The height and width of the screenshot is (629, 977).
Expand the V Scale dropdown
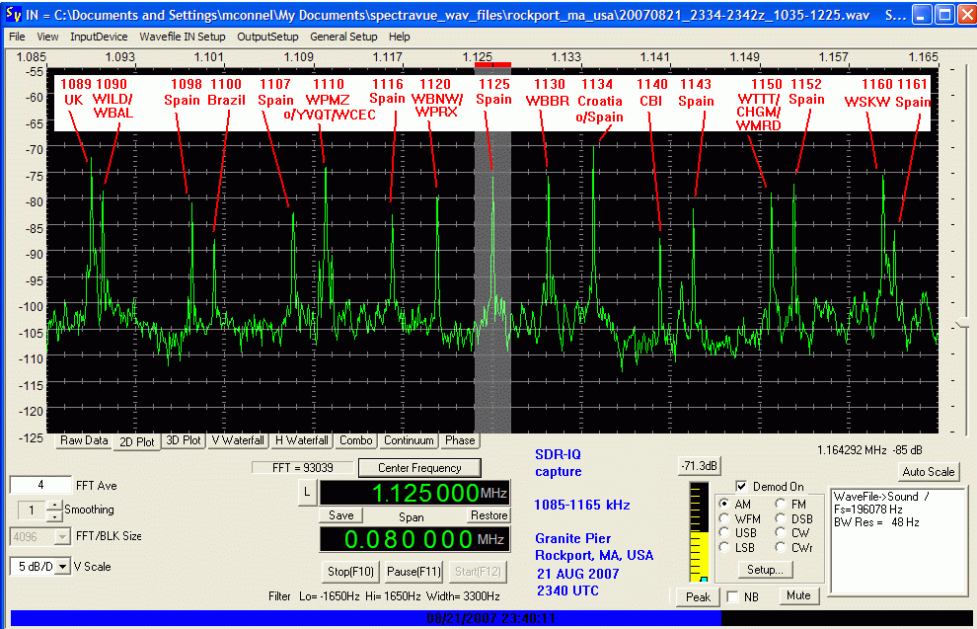[63, 566]
